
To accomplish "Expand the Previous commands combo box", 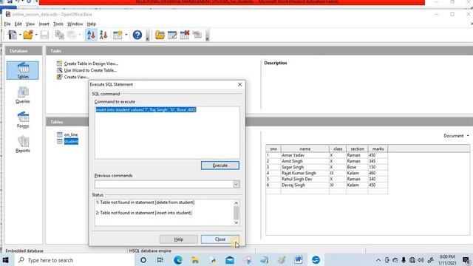I will 236,184.
